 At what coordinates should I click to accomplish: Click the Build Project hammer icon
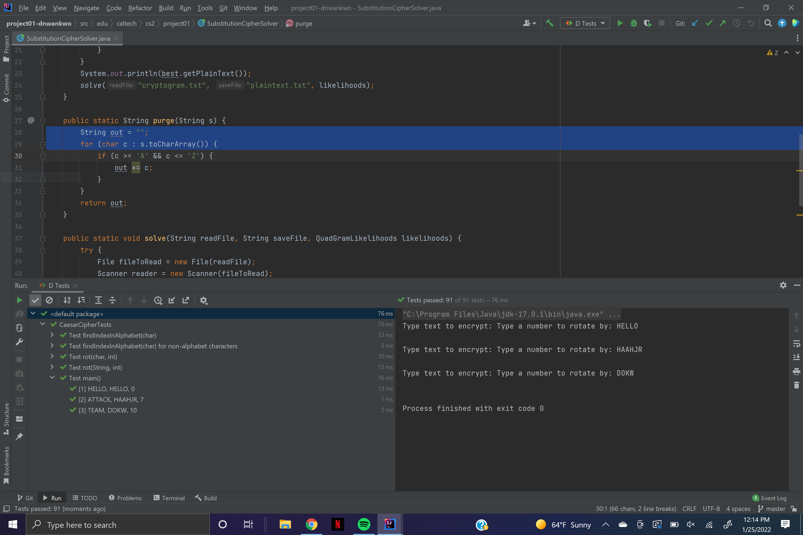[x=549, y=23]
